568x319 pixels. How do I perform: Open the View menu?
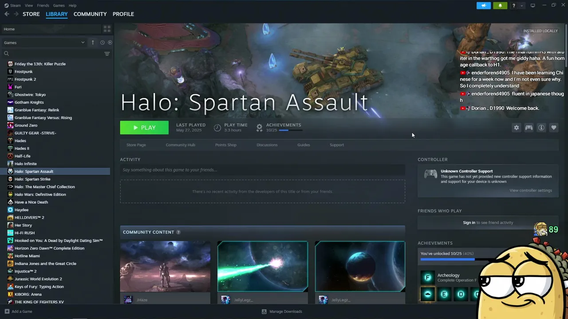click(29, 5)
